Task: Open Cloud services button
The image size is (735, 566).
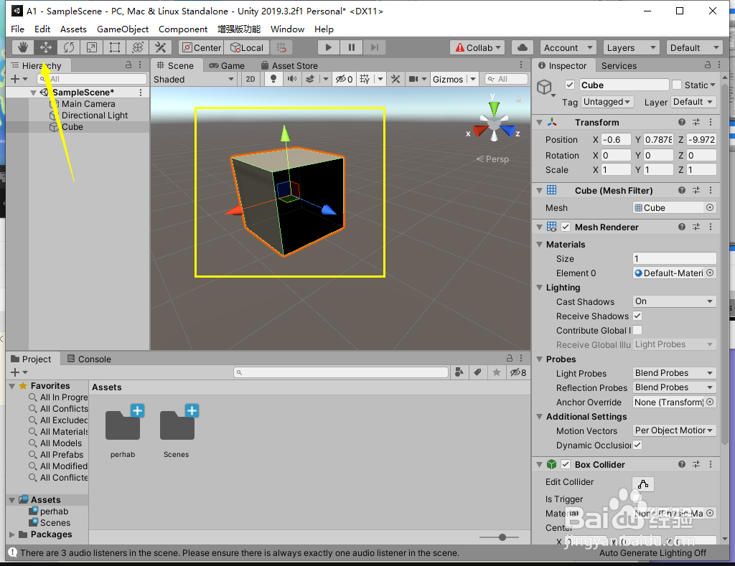Action: pos(523,47)
